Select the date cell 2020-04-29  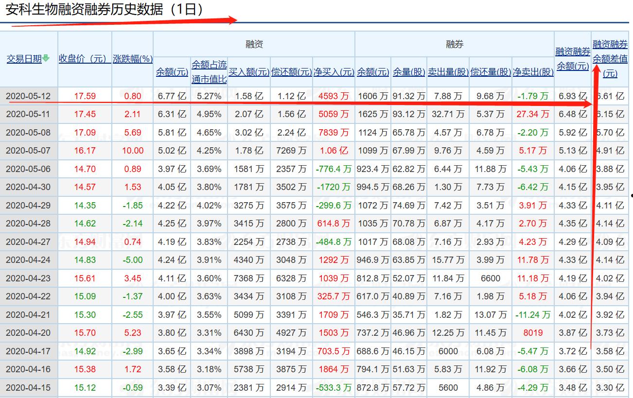pos(28,206)
